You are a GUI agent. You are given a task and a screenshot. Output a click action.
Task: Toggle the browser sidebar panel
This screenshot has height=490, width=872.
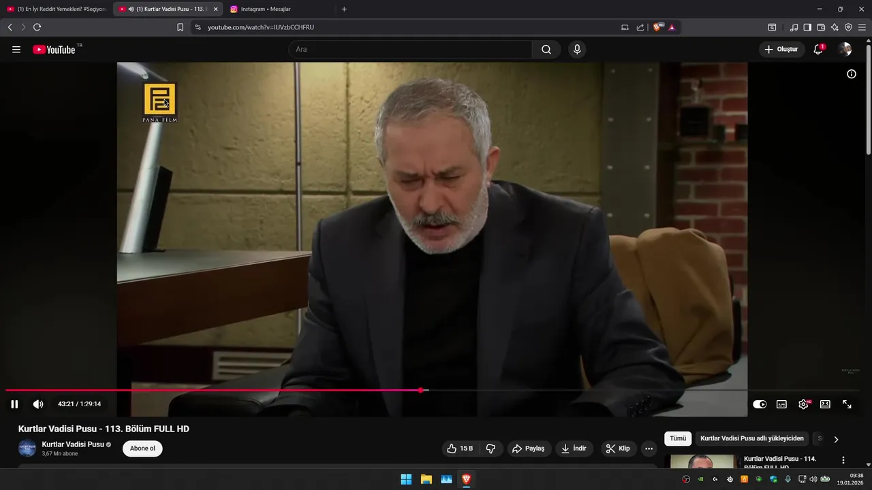807,27
